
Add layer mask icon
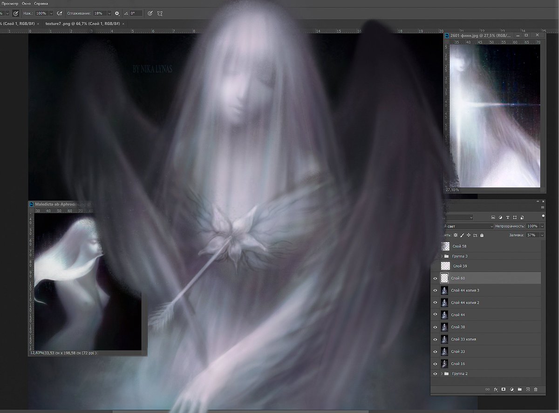coord(504,389)
